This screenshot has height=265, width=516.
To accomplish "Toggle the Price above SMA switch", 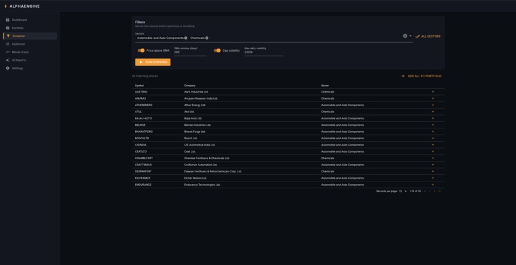I will (141, 50).
